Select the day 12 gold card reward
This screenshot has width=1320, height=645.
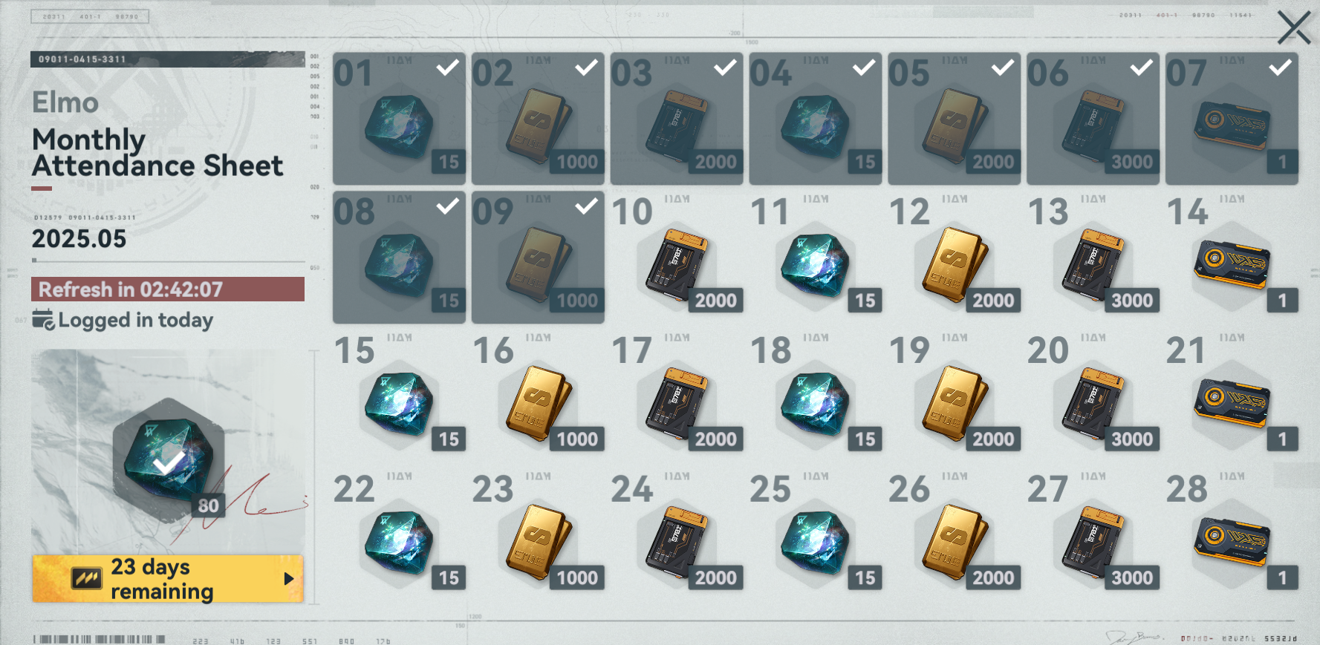955,263
